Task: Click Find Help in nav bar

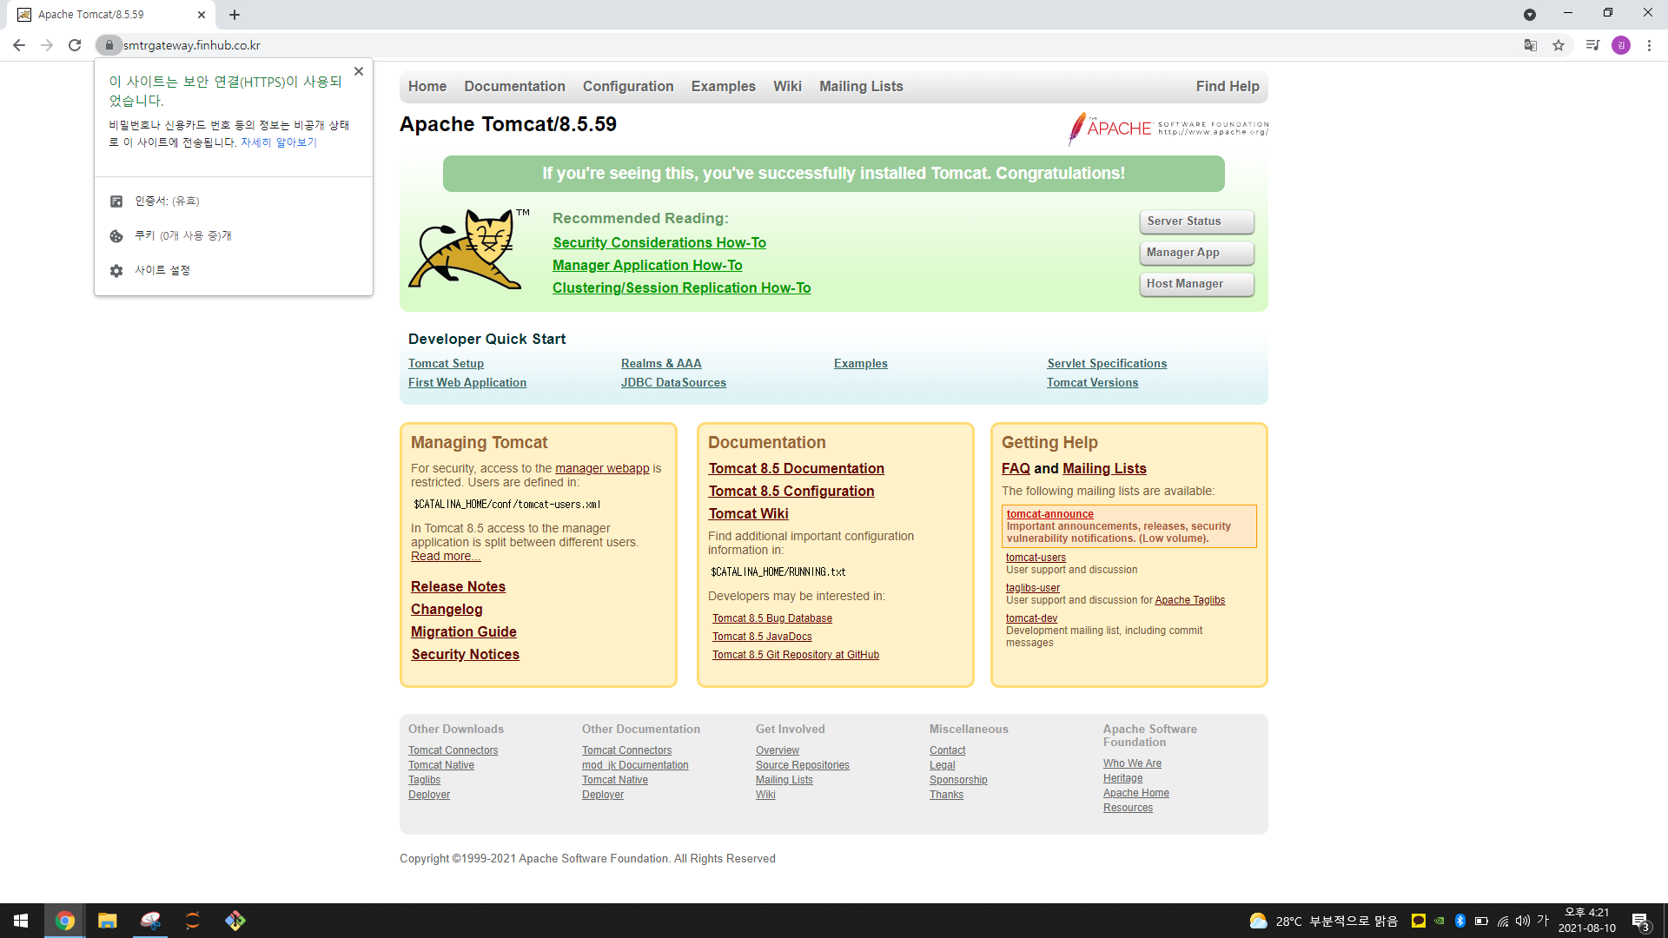Action: pos(1228,86)
